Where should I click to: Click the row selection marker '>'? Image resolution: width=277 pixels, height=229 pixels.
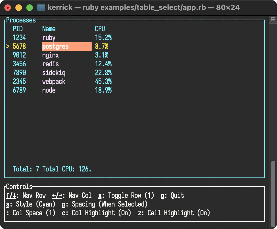8,46
